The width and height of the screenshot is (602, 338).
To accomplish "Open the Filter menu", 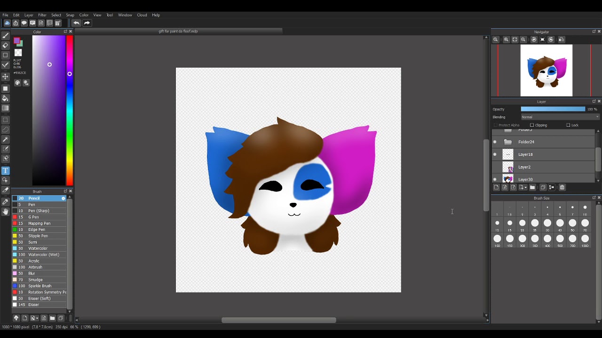I will tap(42, 15).
